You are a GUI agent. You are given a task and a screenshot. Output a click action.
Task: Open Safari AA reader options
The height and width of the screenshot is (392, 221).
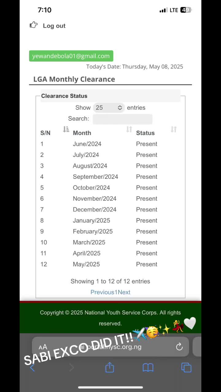click(43, 347)
